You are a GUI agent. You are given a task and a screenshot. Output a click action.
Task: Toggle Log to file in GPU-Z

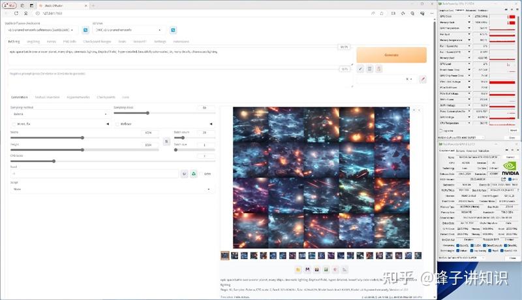click(x=442, y=131)
